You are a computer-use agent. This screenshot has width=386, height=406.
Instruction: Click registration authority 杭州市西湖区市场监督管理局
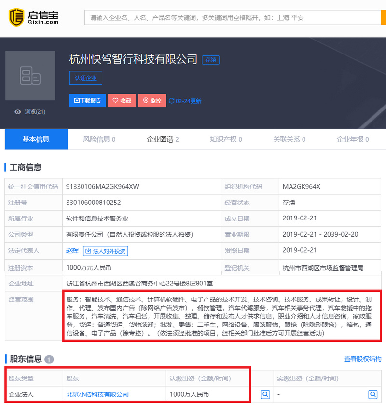pos(323,268)
